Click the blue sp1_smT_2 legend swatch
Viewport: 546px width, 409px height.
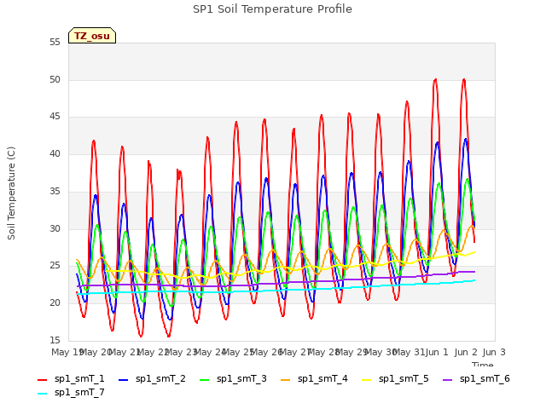(x=123, y=380)
